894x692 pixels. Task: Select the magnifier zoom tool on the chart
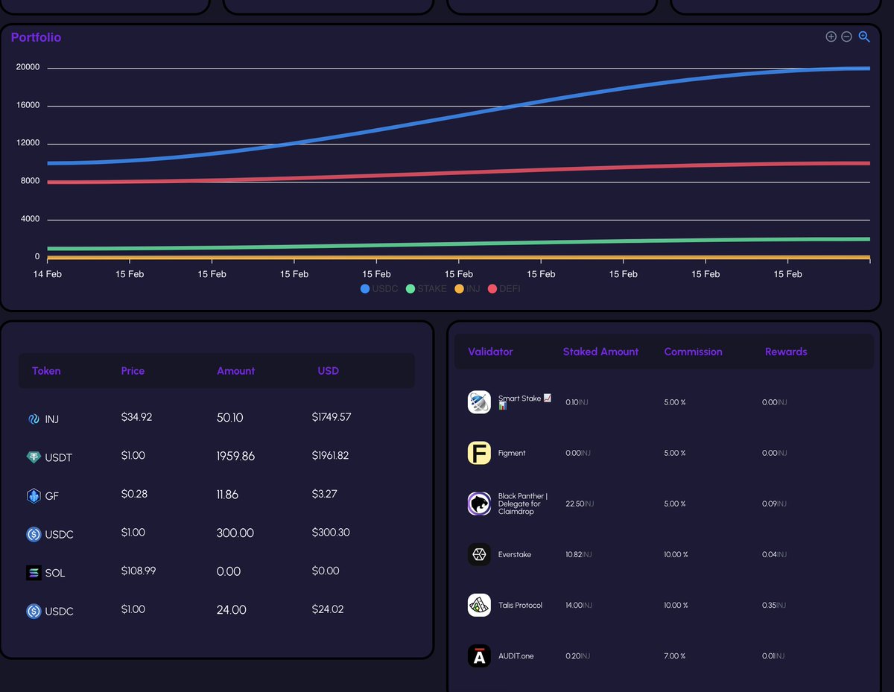tap(863, 36)
